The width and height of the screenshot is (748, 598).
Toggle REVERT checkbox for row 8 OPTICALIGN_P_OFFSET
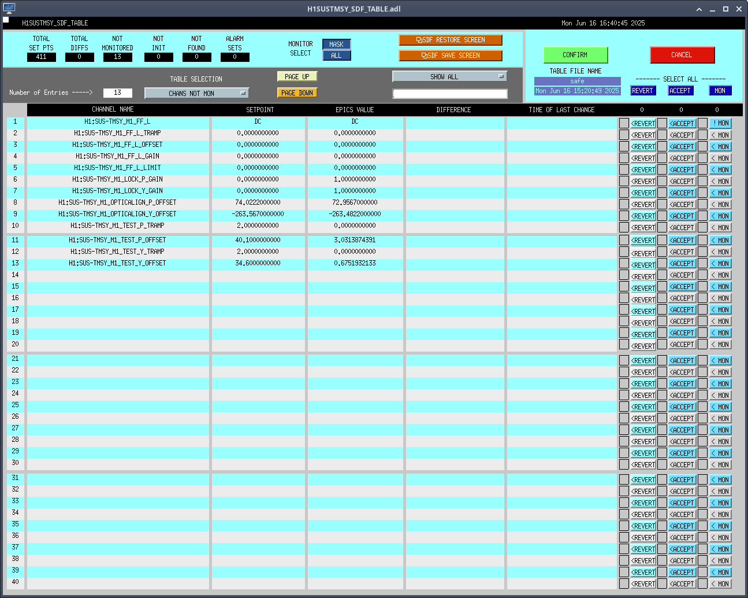[x=624, y=204]
